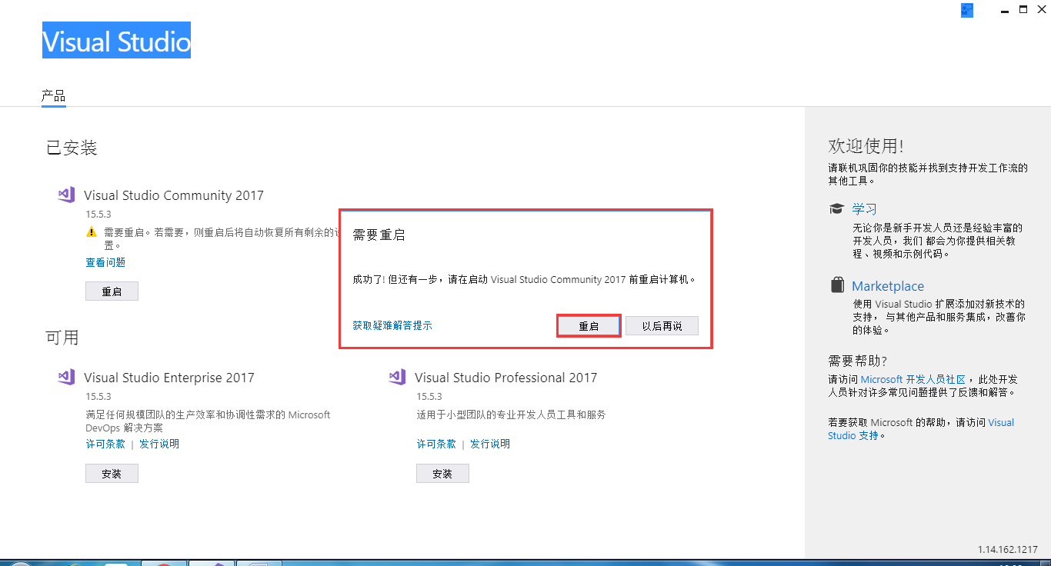Click the Visual Studio Professional 2017 product icon
Image resolution: width=1051 pixels, height=566 pixels.
coord(396,377)
